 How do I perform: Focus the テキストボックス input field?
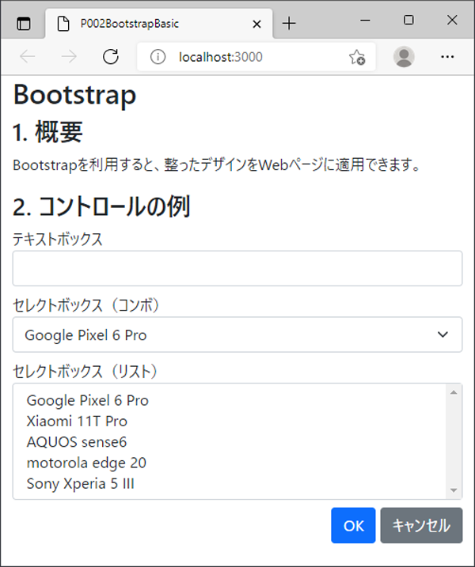pos(237,268)
